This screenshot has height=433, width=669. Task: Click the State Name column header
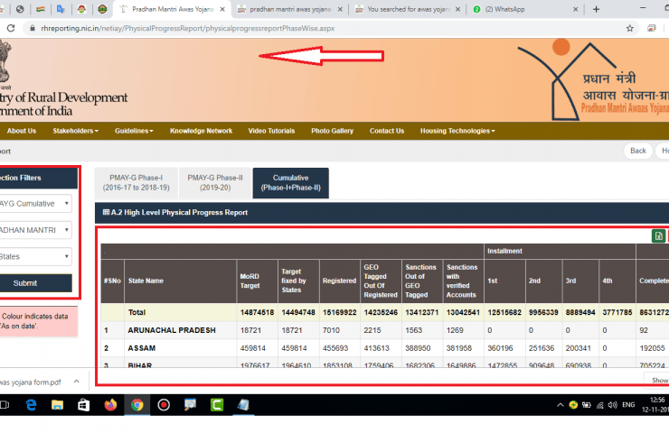(180, 281)
